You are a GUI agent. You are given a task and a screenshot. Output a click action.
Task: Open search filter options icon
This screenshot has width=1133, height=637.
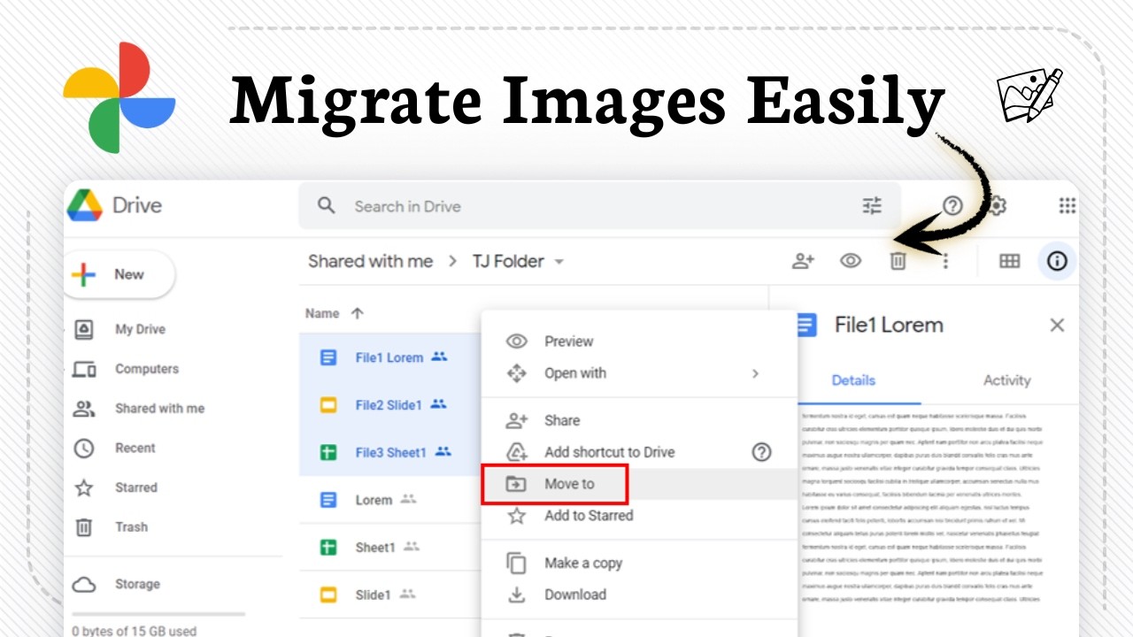pyautogui.click(x=872, y=206)
